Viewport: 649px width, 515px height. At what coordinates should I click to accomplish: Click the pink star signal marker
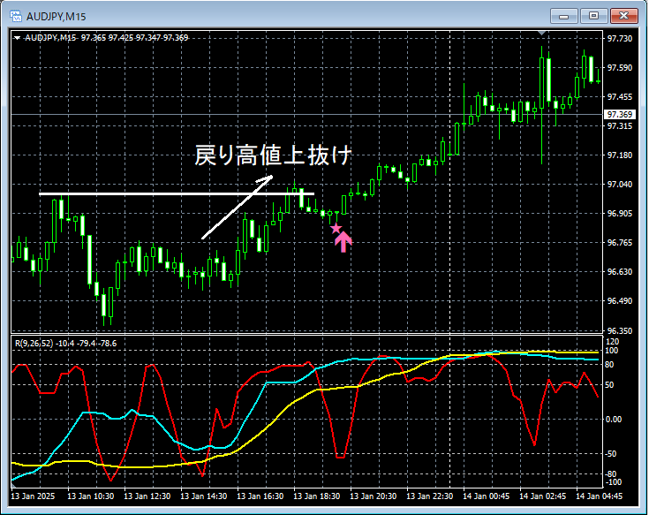click(x=336, y=228)
